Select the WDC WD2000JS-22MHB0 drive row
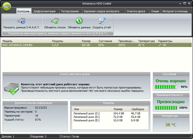193x139 pixels. coord(96,45)
